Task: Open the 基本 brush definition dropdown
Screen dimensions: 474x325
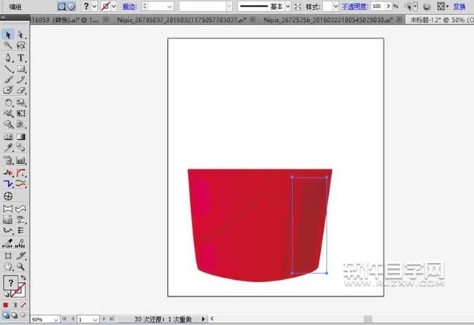Action: coord(288,7)
